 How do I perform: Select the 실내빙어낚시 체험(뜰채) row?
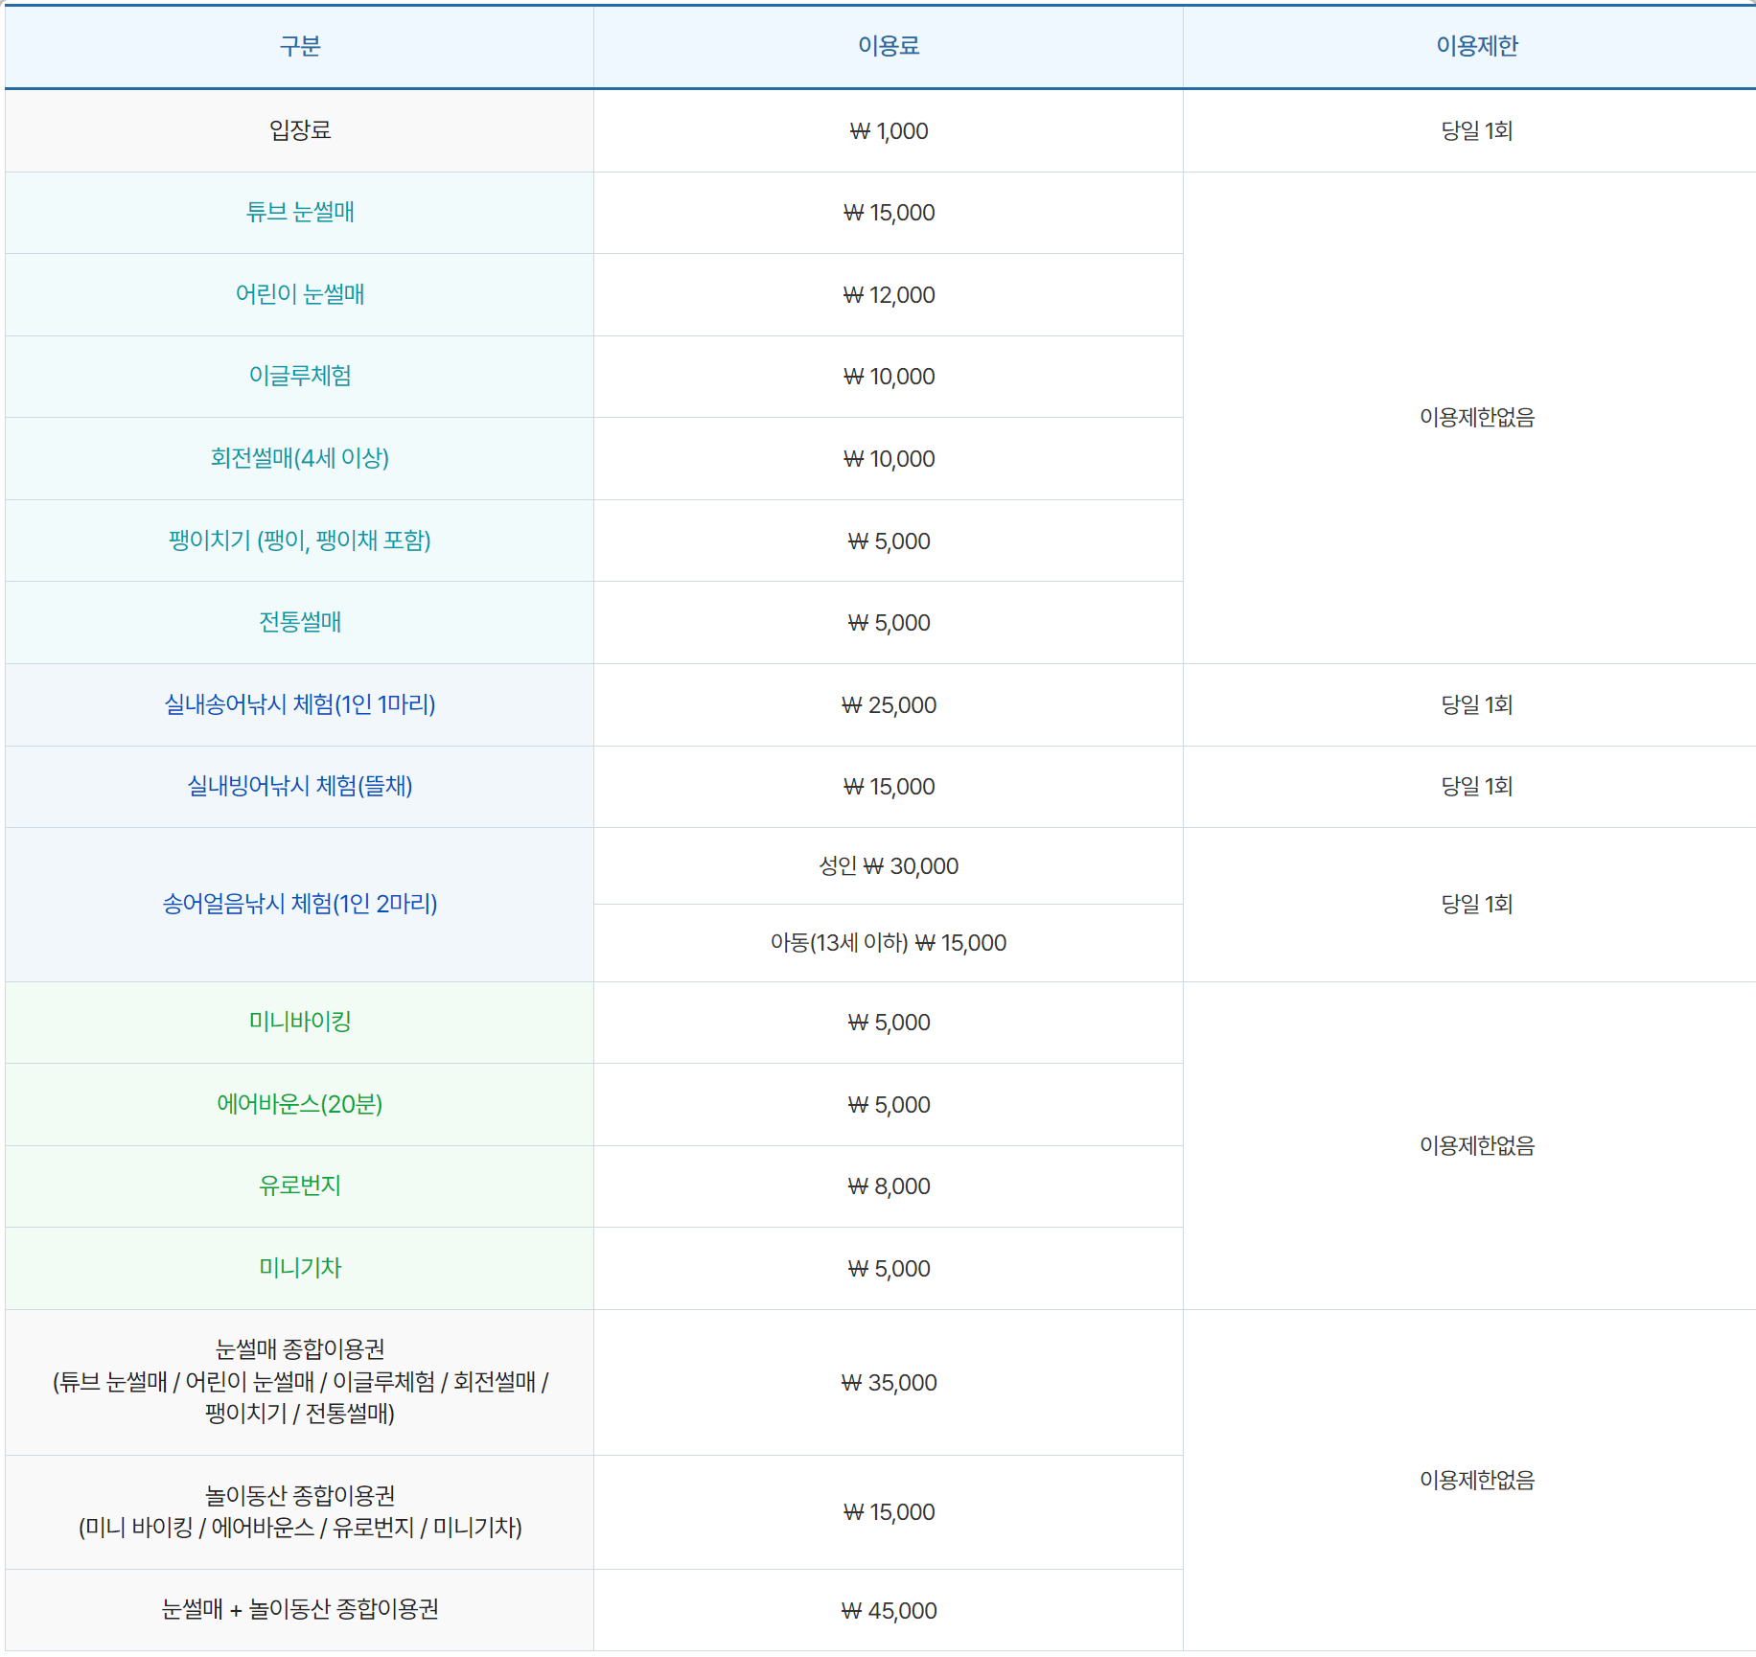[298, 787]
